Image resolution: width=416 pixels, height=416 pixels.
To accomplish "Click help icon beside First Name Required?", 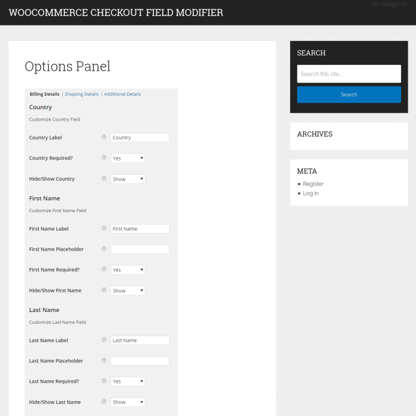I will (x=104, y=270).
